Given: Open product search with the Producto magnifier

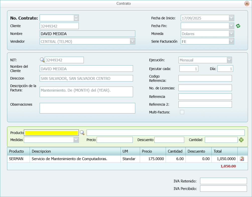Looking at the screenshot, I should (x=82, y=133).
